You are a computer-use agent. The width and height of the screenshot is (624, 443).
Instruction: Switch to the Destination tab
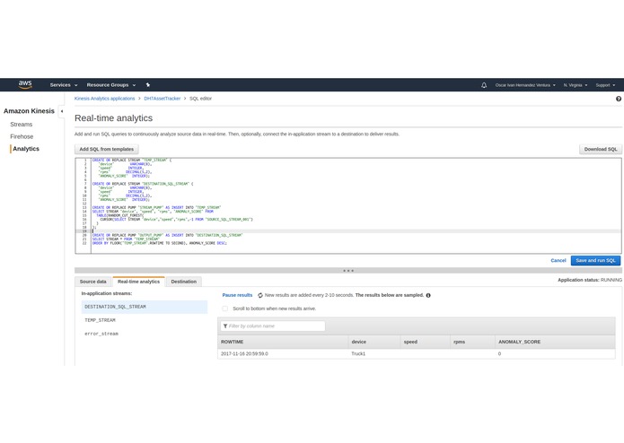[x=184, y=282]
